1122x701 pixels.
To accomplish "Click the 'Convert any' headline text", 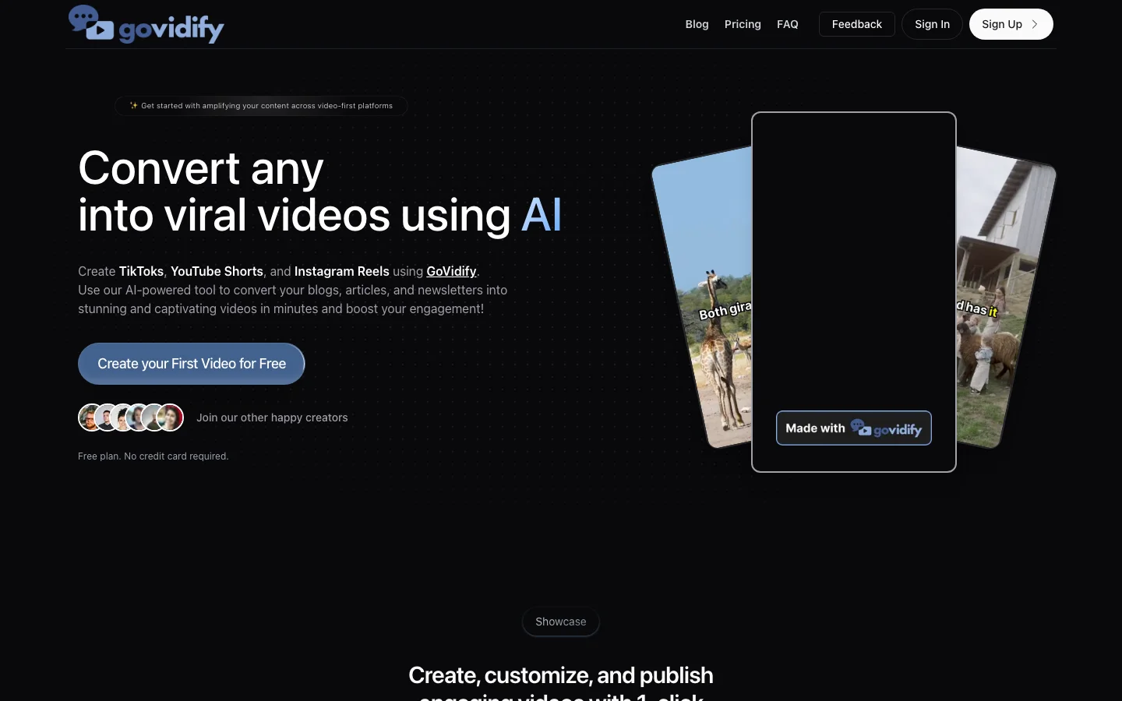I will [x=201, y=168].
